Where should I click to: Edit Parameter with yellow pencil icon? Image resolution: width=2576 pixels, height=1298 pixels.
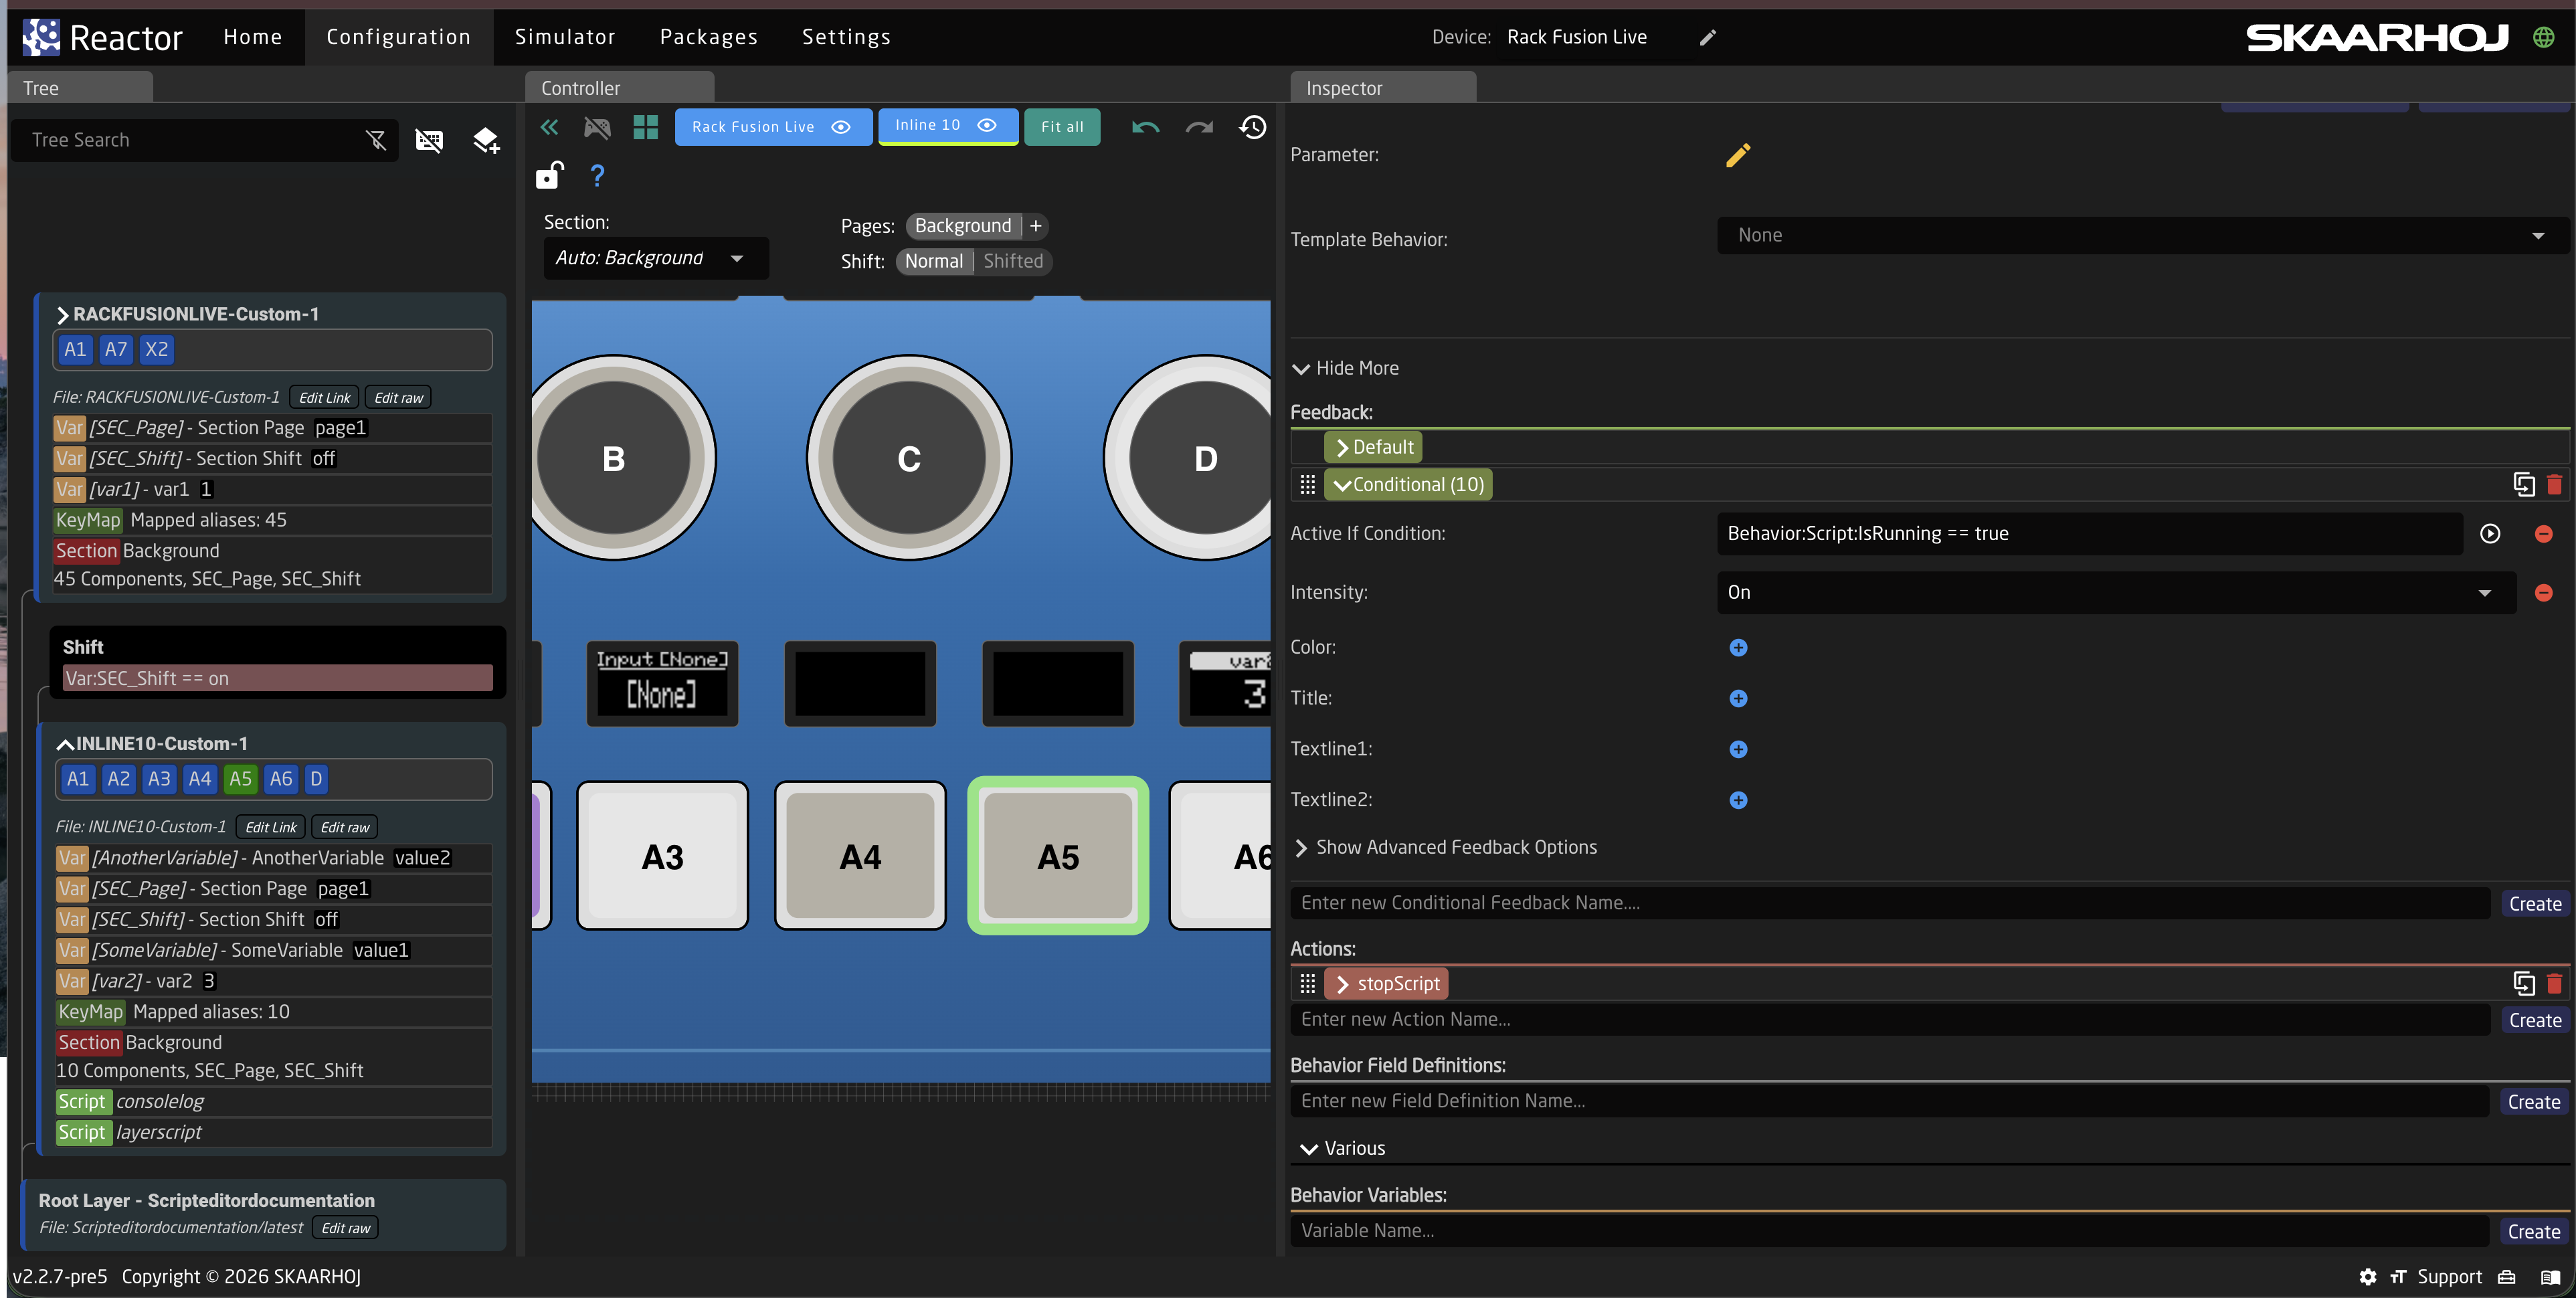point(1738,155)
